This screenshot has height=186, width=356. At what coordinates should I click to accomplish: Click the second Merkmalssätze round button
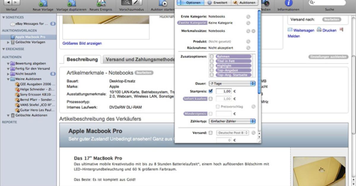point(253,31)
